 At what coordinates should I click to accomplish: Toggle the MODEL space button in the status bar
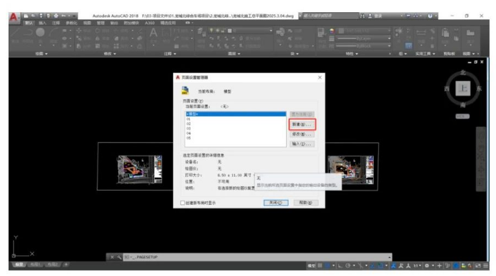coord(311,266)
